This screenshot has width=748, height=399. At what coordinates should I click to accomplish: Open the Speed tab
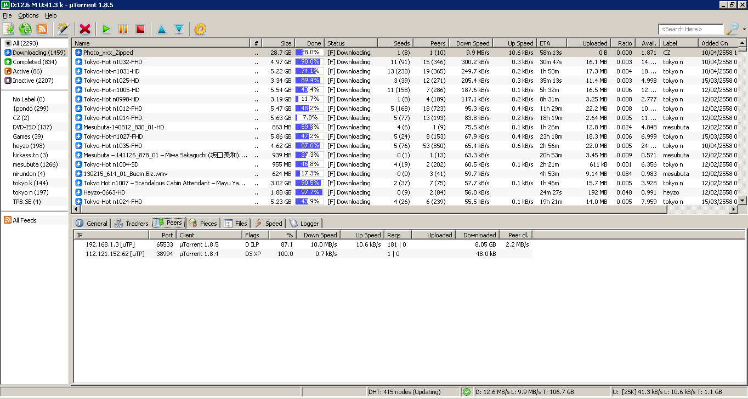(x=268, y=223)
